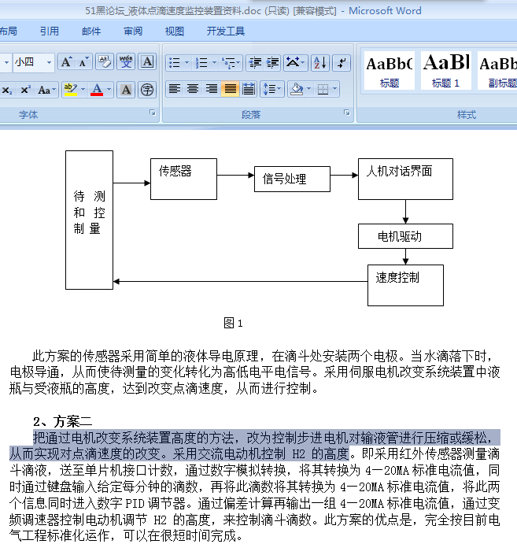
Task: Open numbering library dropdown arrow
Action: (214, 63)
